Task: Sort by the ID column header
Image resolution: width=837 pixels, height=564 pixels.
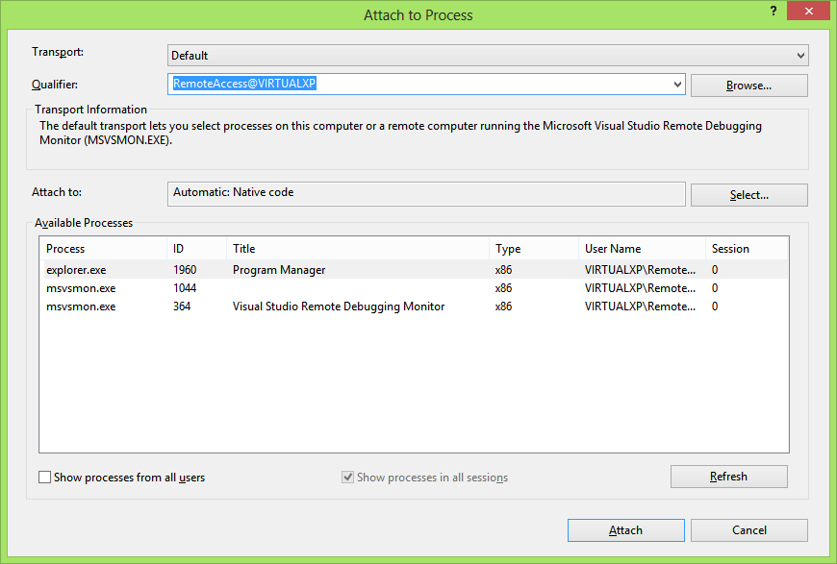Action: (195, 249)
